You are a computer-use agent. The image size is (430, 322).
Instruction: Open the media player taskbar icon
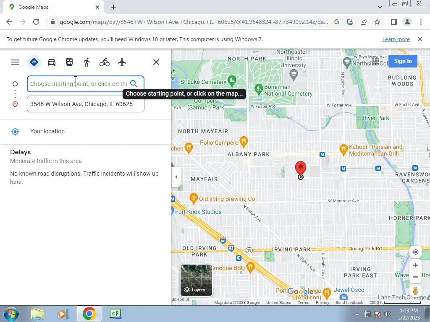coord(63,314)
